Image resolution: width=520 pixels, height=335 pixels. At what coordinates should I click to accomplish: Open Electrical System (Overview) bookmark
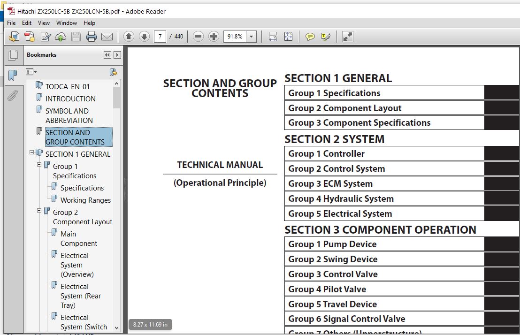(77, 265)
